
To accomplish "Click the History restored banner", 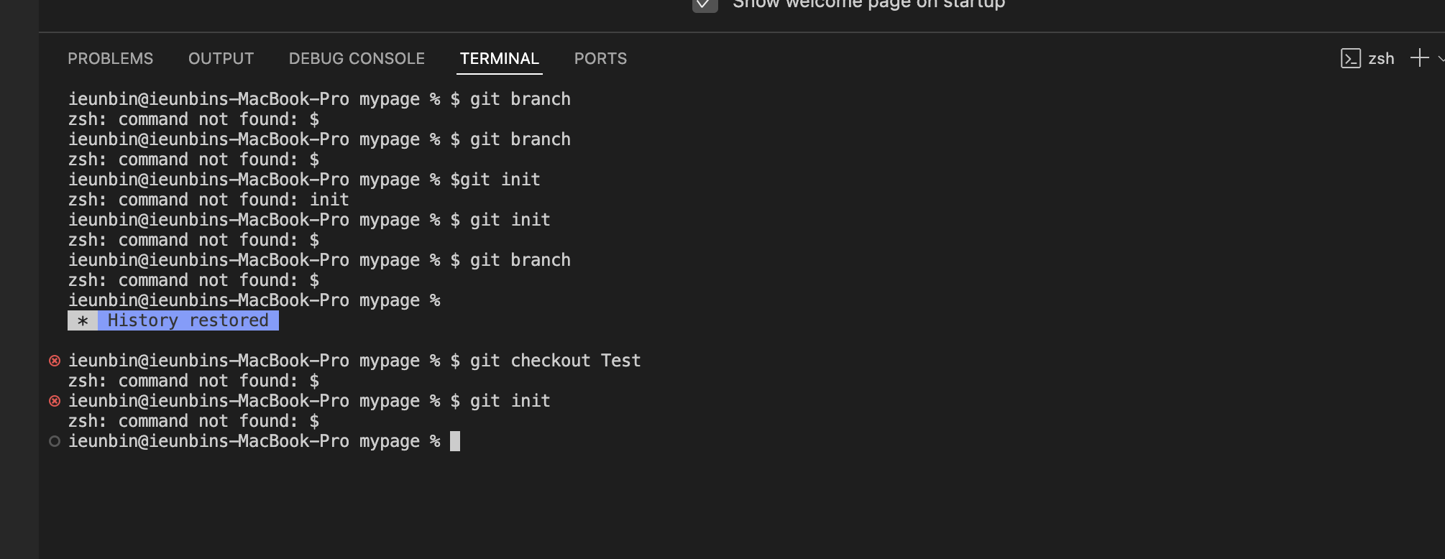I will (173, 320).
